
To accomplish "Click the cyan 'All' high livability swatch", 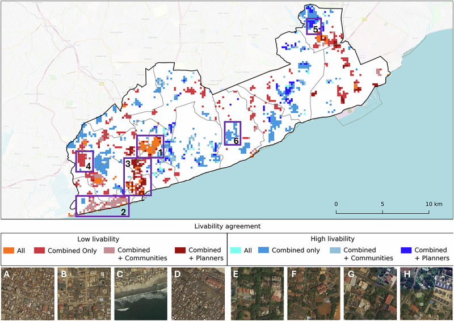I will pos(236,250).
